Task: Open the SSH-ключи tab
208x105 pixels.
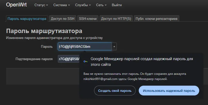Action: [88, 19]
